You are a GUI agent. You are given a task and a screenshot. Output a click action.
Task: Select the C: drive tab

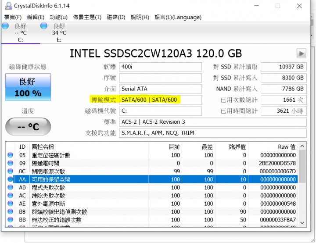point(21,33)
